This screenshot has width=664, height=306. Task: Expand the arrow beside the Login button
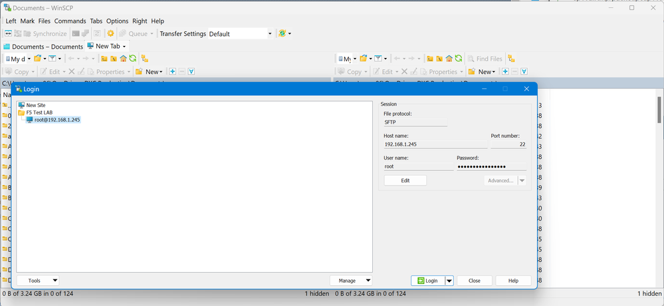(x=449, y=281)
